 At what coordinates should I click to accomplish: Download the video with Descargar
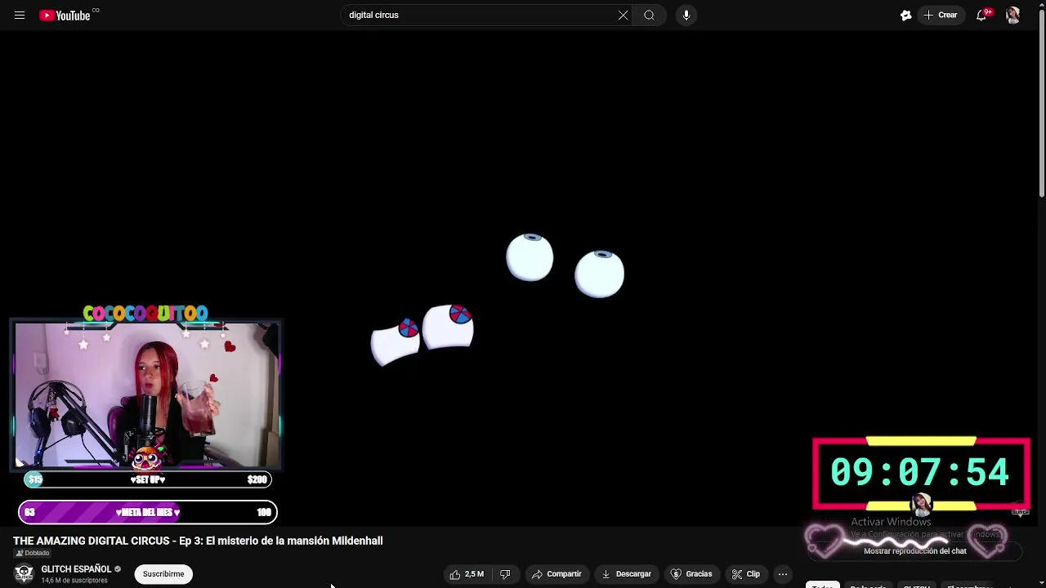627,574
